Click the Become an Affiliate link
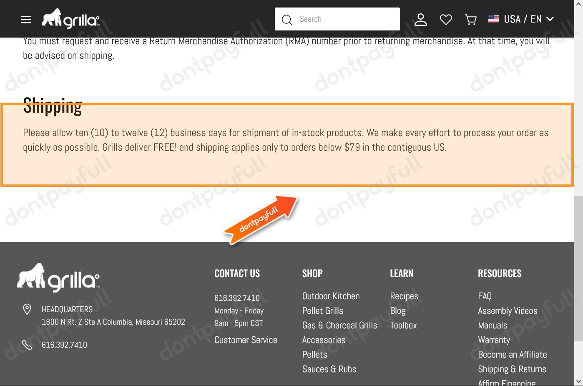This screenshot has width=583, height=386. click(512, 354)
